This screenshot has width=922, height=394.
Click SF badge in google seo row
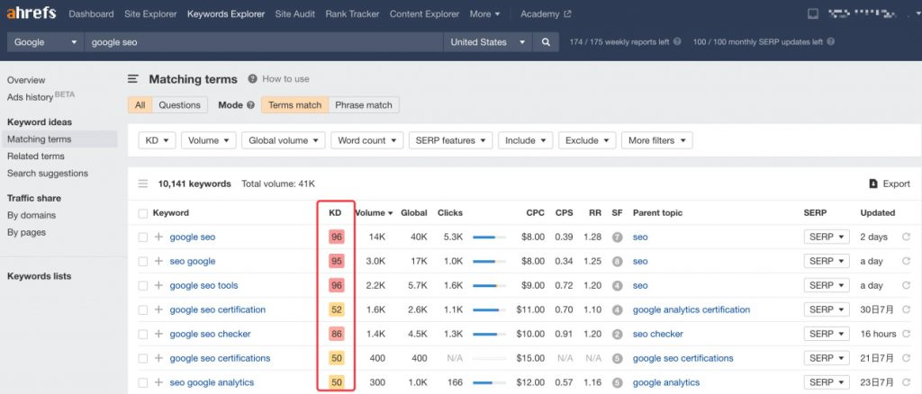[617, 237]
